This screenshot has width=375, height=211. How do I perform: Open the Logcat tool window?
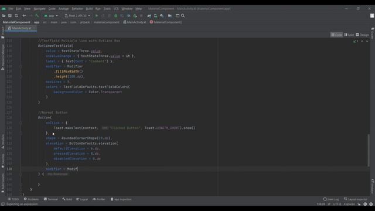(x=82, y=199)
